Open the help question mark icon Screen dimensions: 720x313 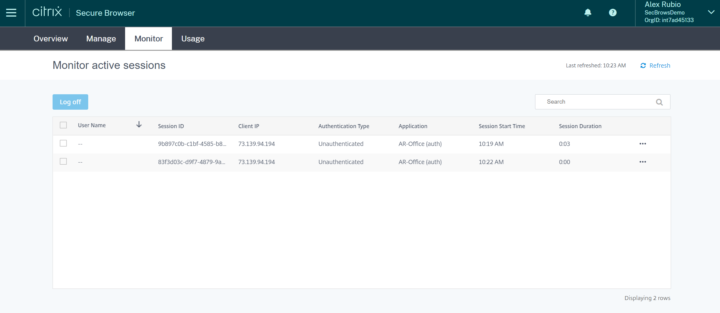point(612,12)
